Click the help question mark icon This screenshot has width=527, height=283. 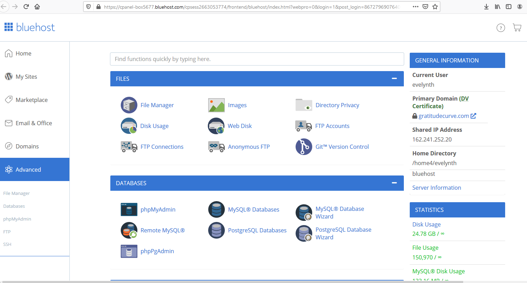[501, 28]
